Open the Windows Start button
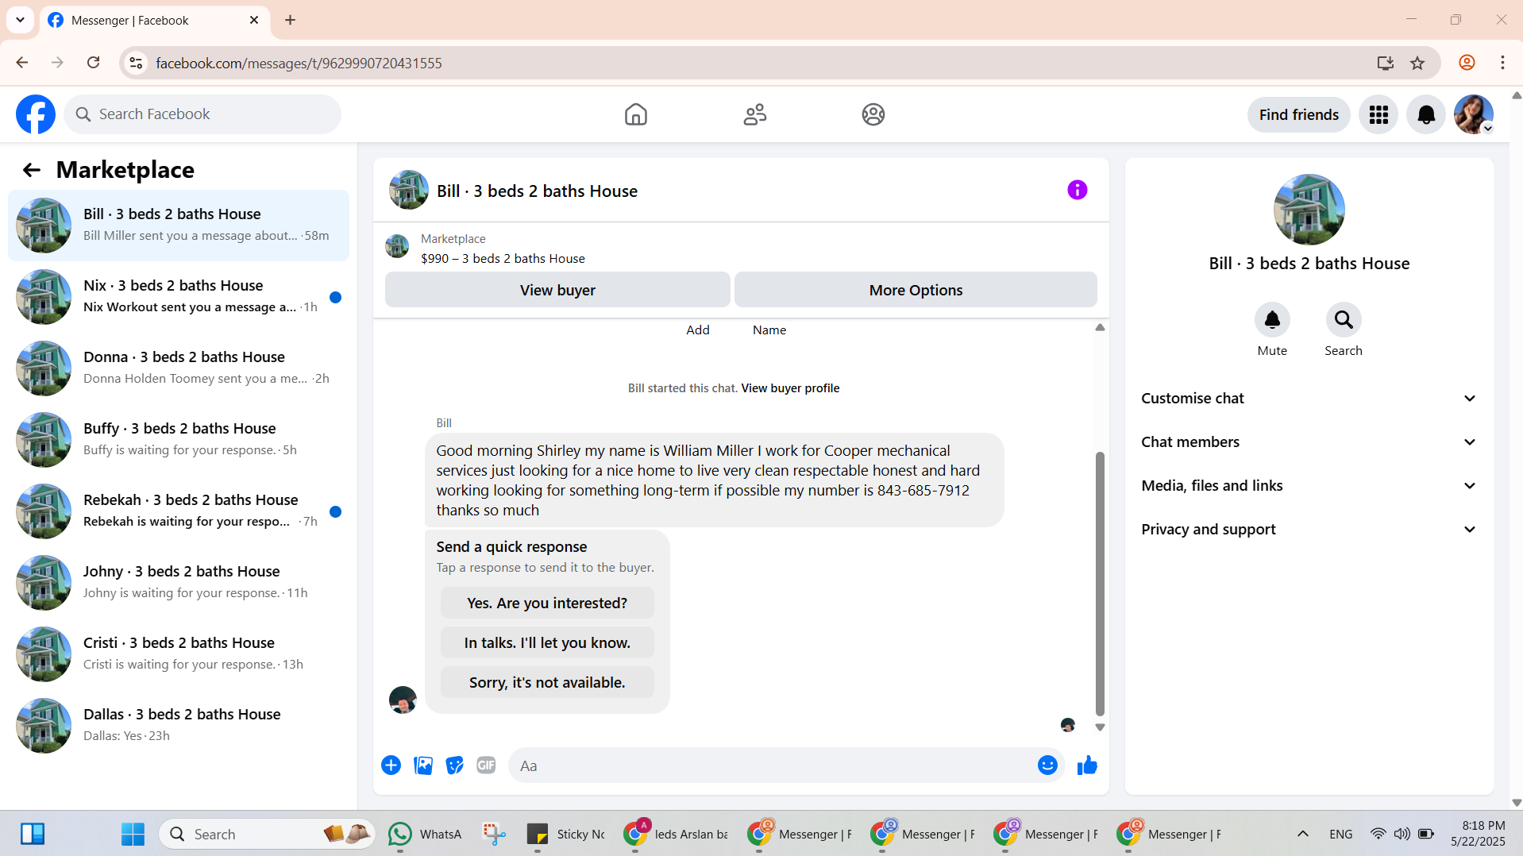This screenshot has height=856, width=1523. pyautogui.click(x=133, y=834)
